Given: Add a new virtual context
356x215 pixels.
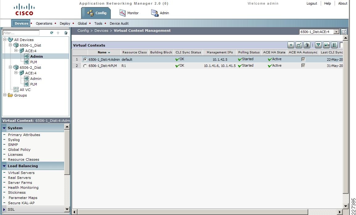Looking at the screenshot, I should [x=291, y=45].
